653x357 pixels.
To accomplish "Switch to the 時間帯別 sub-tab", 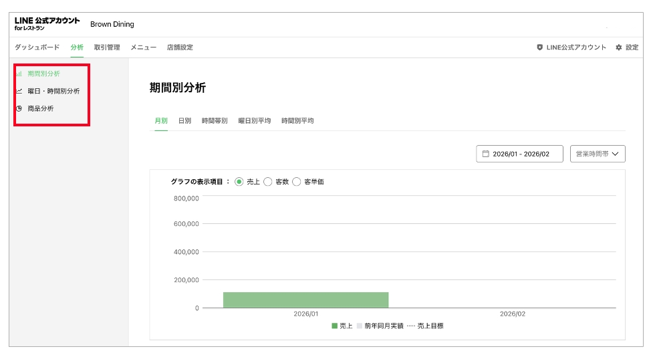I will (215, 121).
